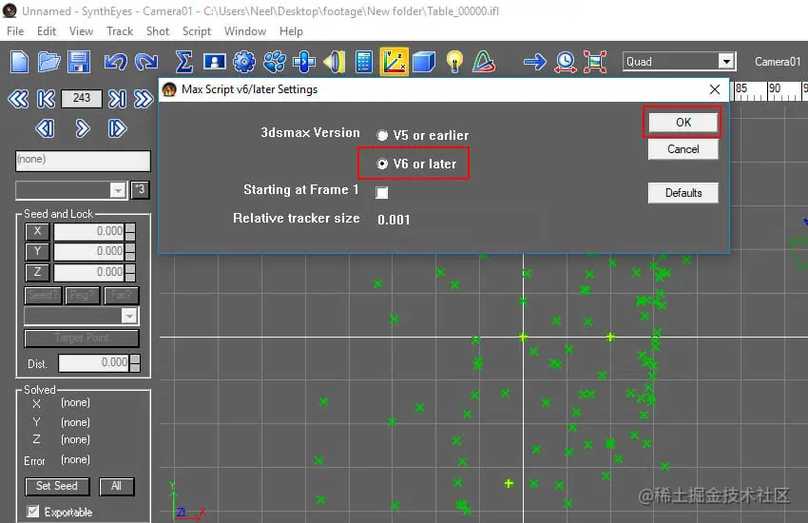Open the triangle compass icon
The image size is (808, 523).
coord(483,62)
